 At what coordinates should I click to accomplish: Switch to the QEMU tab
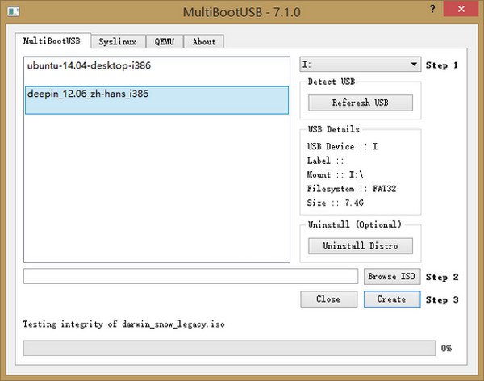click(165, 41)
